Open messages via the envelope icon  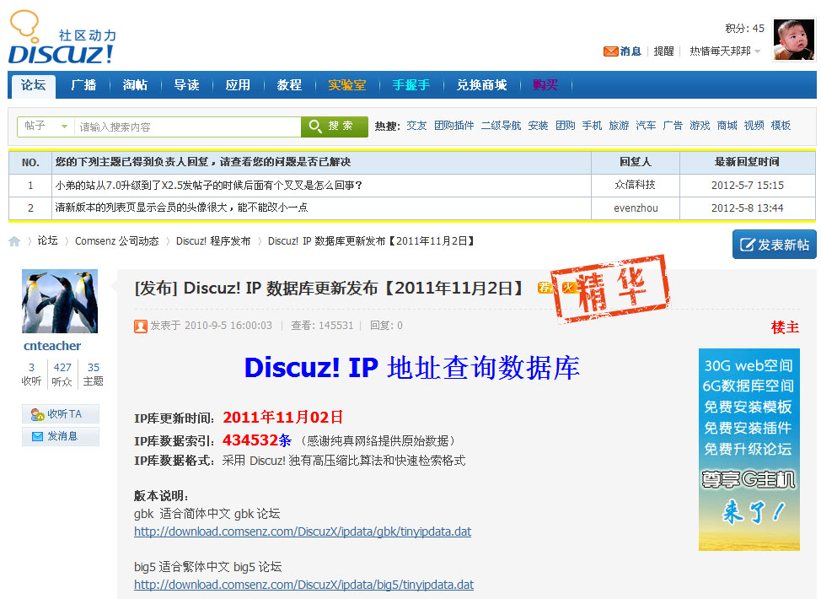pyautogui.click(x=610, y=51)
